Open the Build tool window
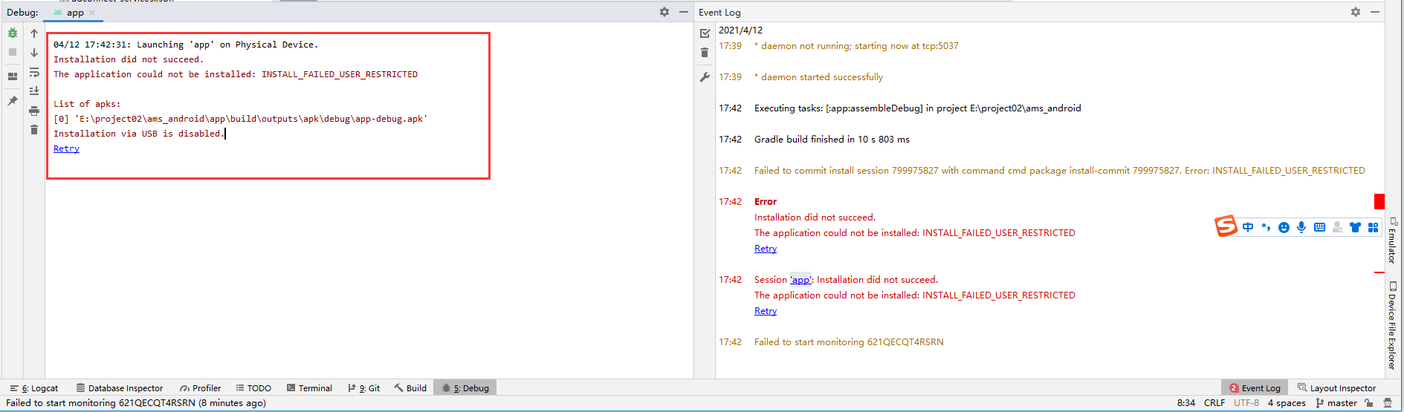1404x412 pixels. 410,388
